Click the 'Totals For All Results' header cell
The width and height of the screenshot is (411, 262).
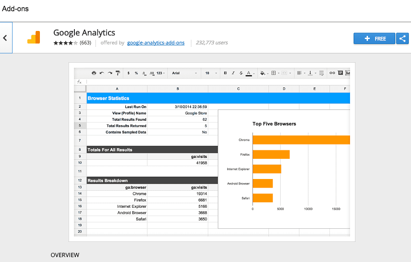coord(152,150)
